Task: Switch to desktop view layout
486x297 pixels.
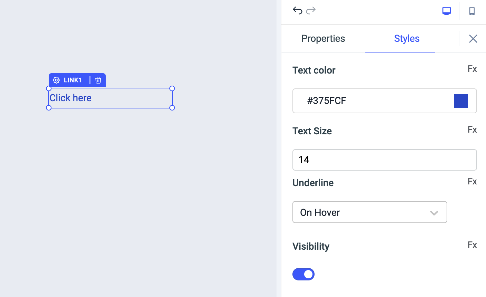Action: 447,11
